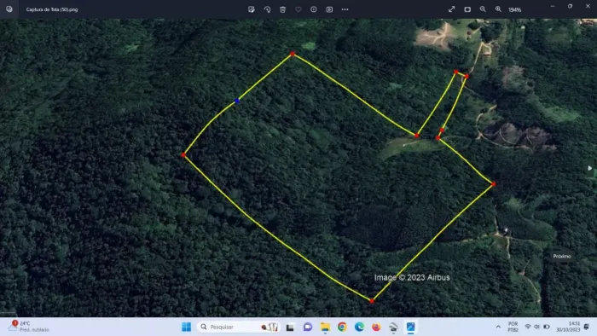Click the Photos app icon on the taskbar
The height and width of the screenshot is (336, 597).
pos(410,327)
